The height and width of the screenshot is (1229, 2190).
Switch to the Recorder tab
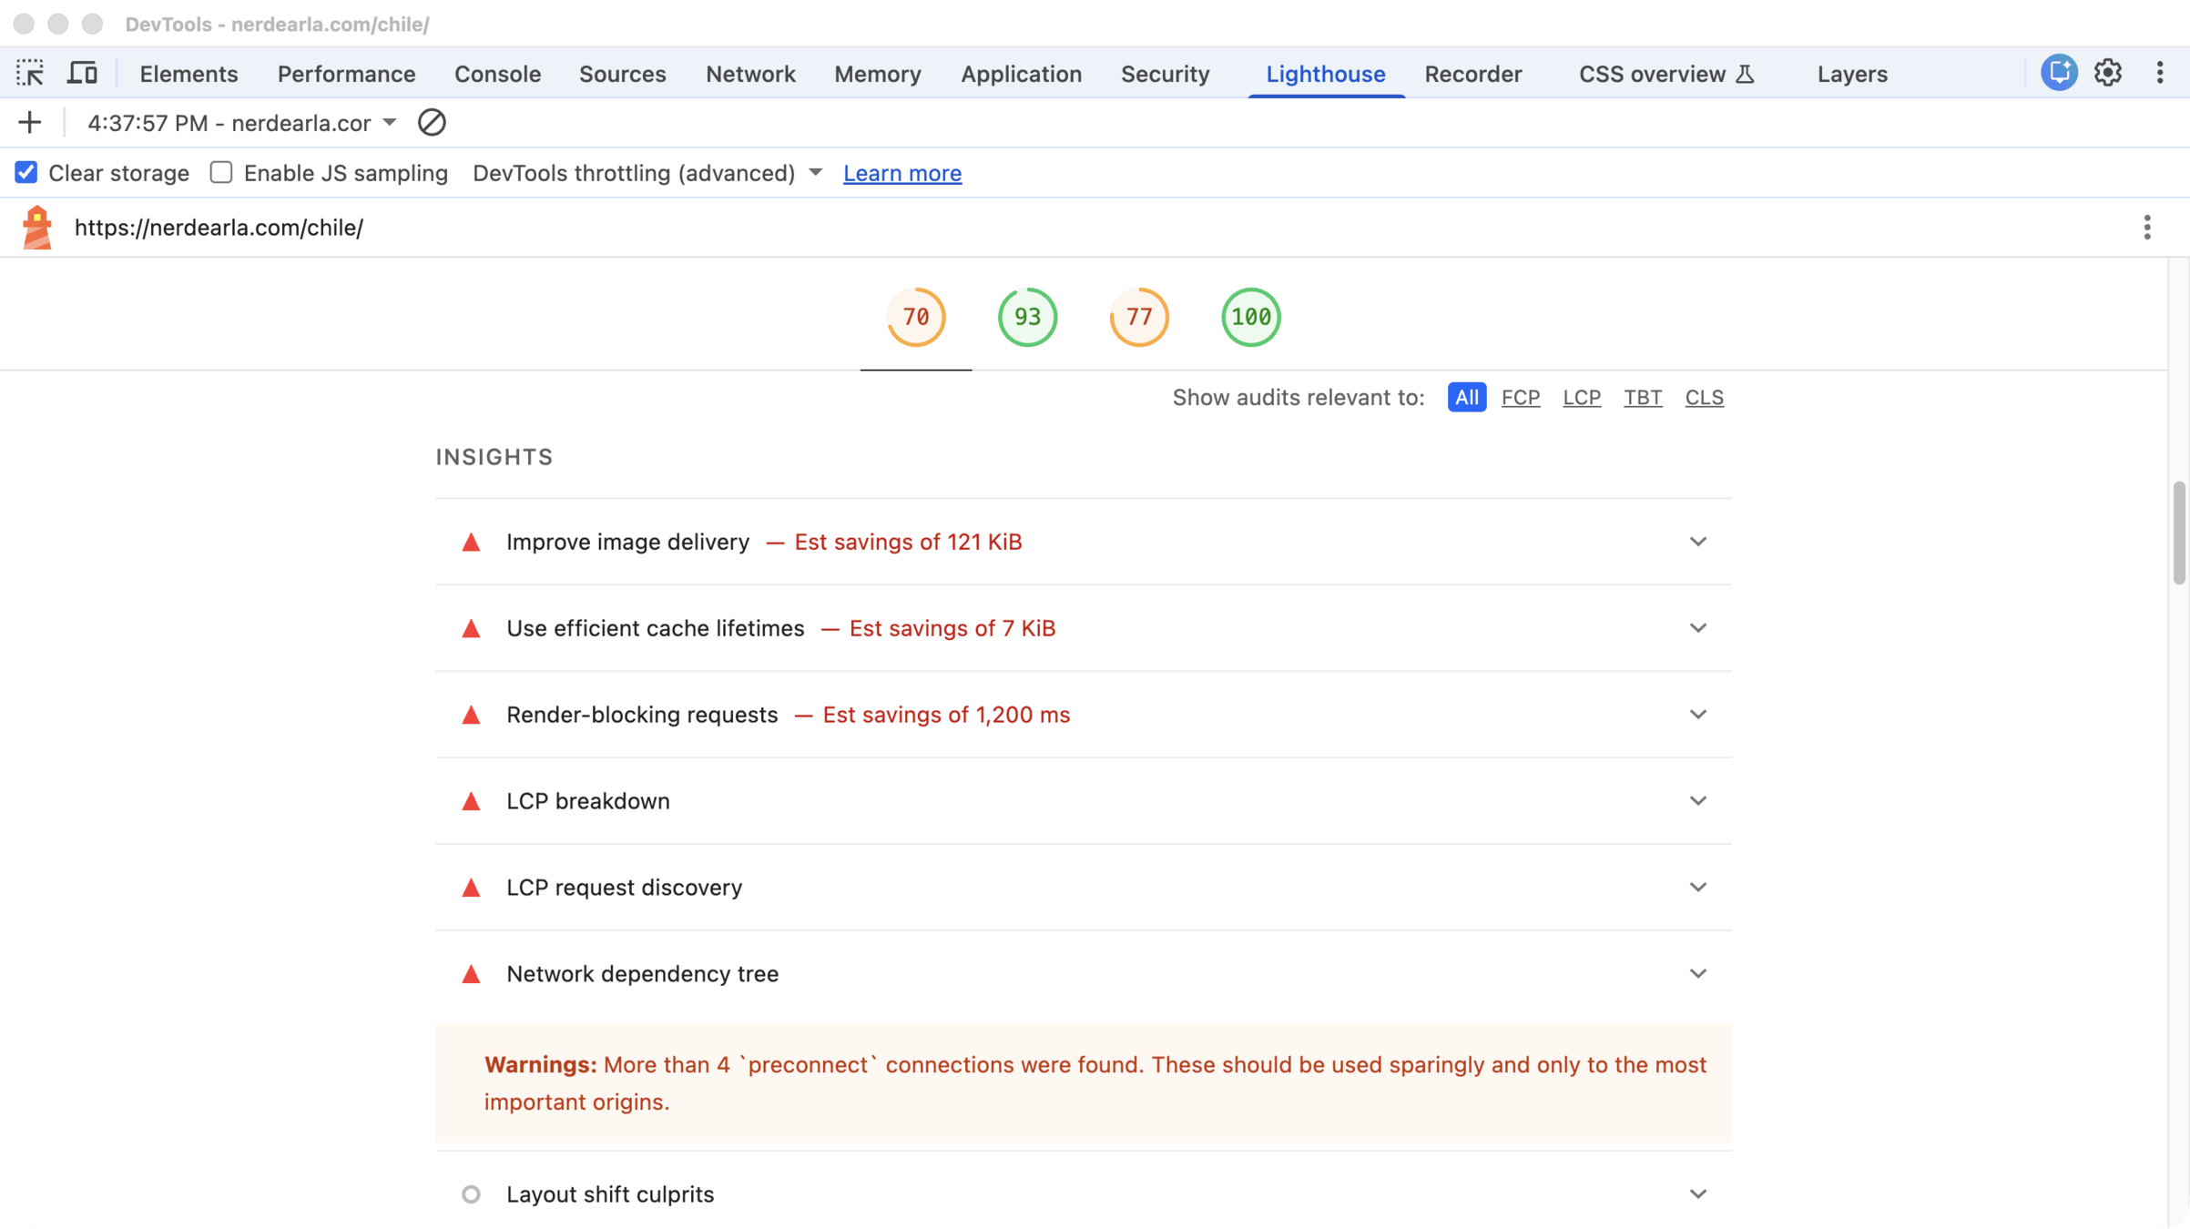[x=1472, y=74]
